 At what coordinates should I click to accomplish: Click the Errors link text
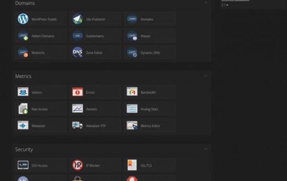point(90,92)
